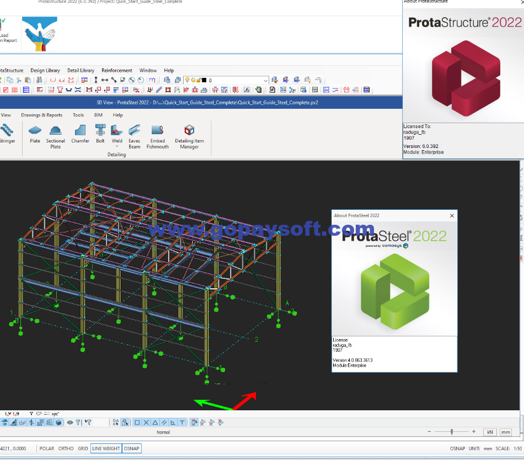Click the fx formula icon

247,89
